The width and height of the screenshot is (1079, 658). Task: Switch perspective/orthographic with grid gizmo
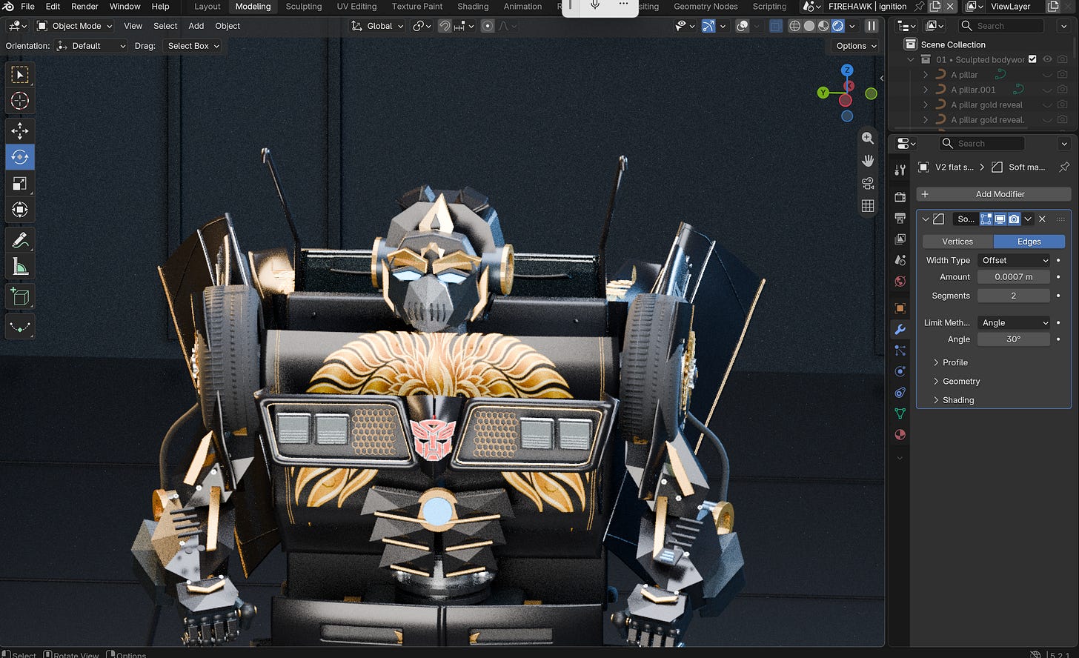point(868,206)
